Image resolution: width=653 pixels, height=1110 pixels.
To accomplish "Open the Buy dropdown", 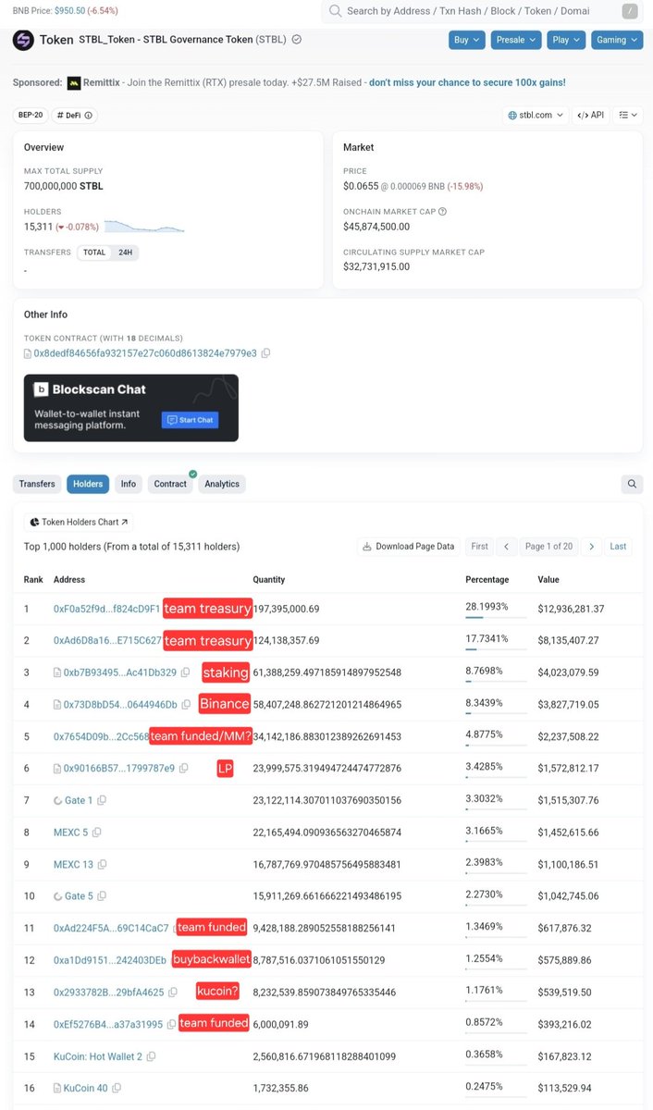I will pyautogui.click(x=469, y=40).
